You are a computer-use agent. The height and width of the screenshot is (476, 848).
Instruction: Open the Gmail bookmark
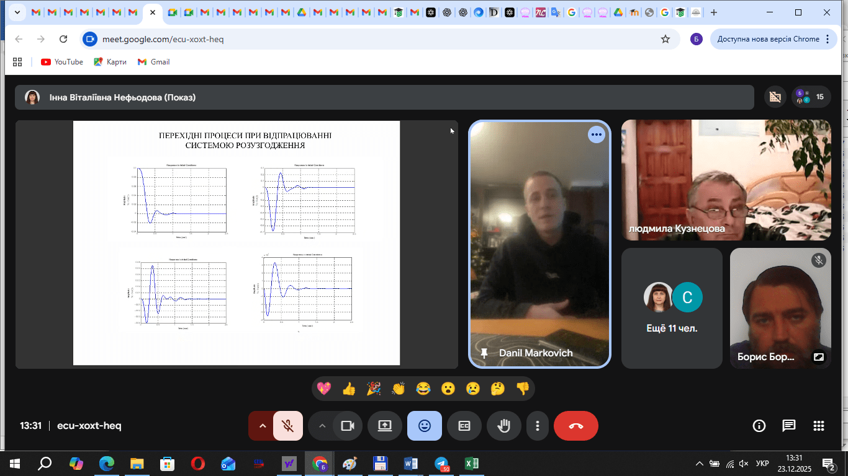pos(153,62)
